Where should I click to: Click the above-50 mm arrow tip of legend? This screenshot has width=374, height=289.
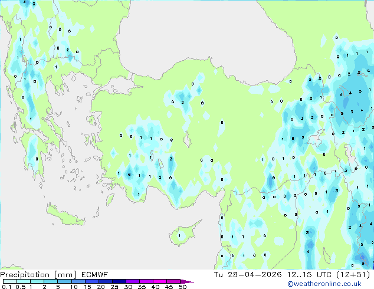click(x=187, y=281)
